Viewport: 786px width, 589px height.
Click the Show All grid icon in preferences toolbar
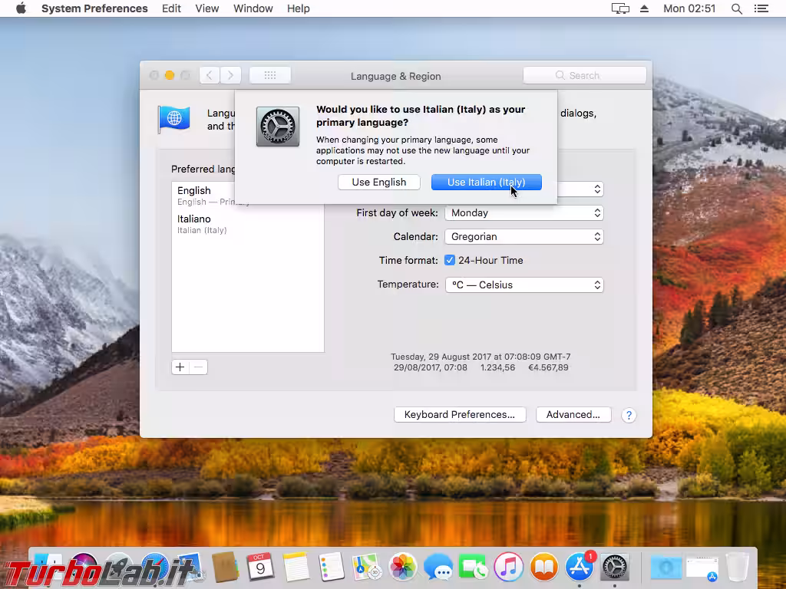tap(270, 74)
